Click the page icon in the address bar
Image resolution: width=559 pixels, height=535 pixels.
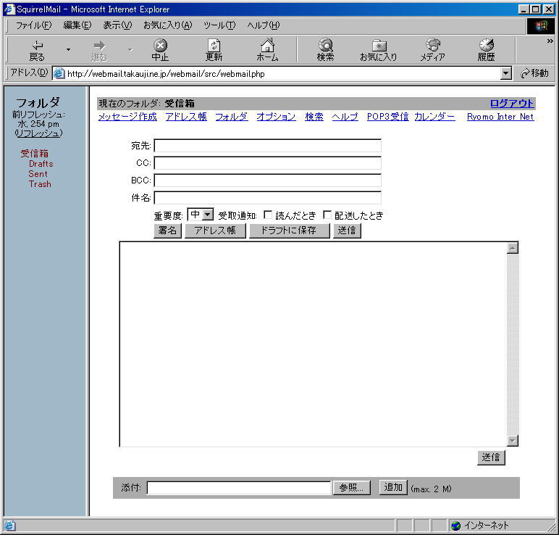(x=59, y=73)
